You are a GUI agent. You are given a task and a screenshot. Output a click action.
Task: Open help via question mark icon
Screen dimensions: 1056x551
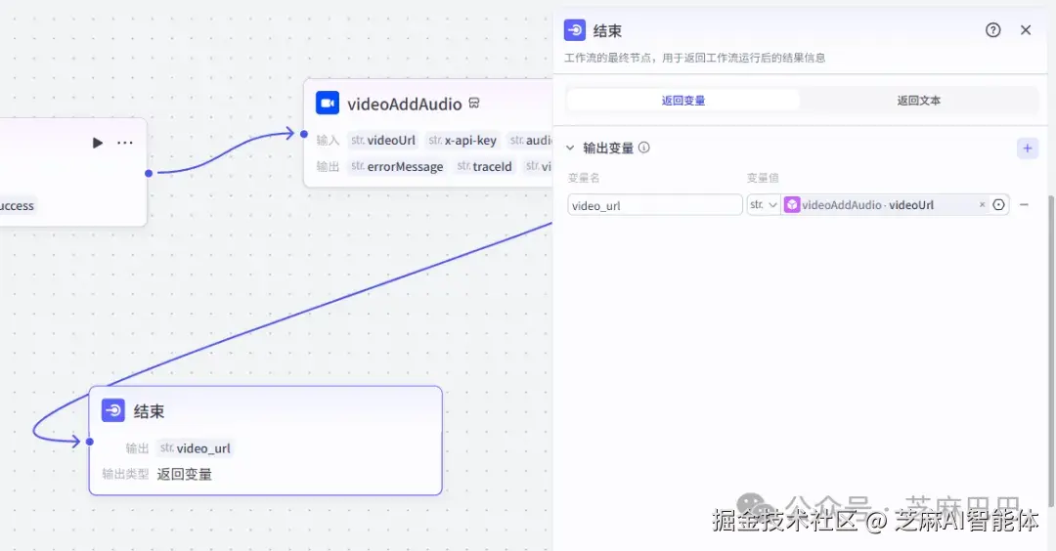(x=992, y=30)
